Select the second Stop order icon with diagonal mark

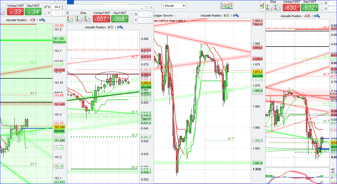pos(277,7)
